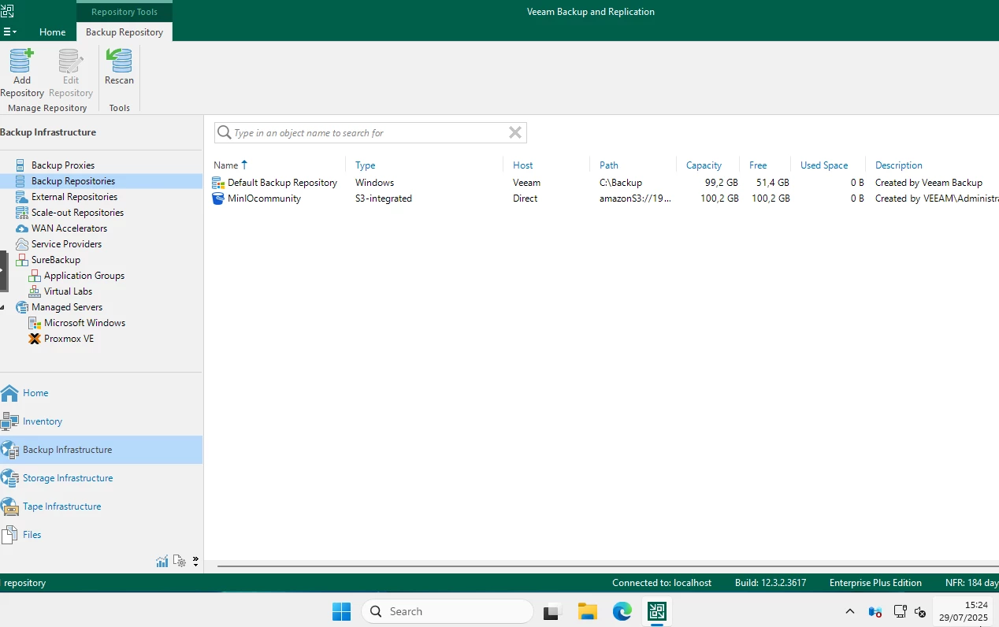Launch Microsoft Edge from the taskbar

point(622,611)
